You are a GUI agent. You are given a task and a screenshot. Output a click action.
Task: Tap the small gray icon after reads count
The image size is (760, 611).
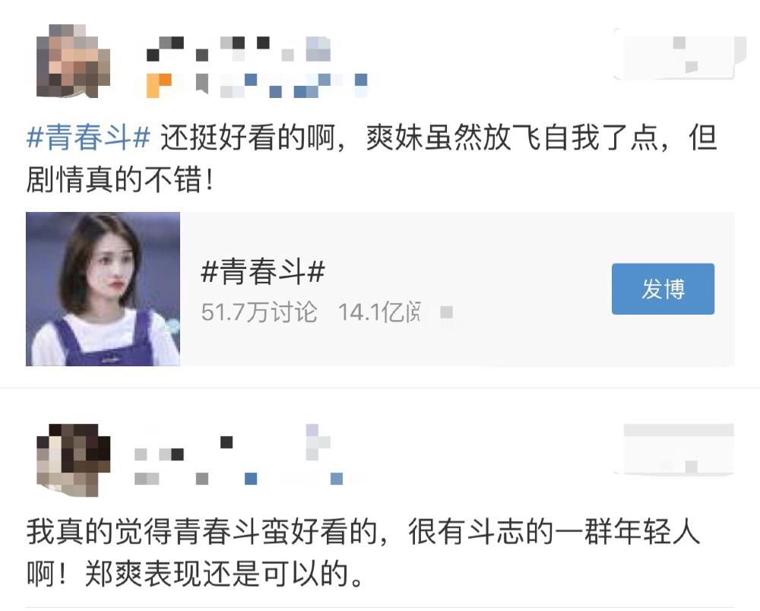pyautogui.click(x=446, y=312)
